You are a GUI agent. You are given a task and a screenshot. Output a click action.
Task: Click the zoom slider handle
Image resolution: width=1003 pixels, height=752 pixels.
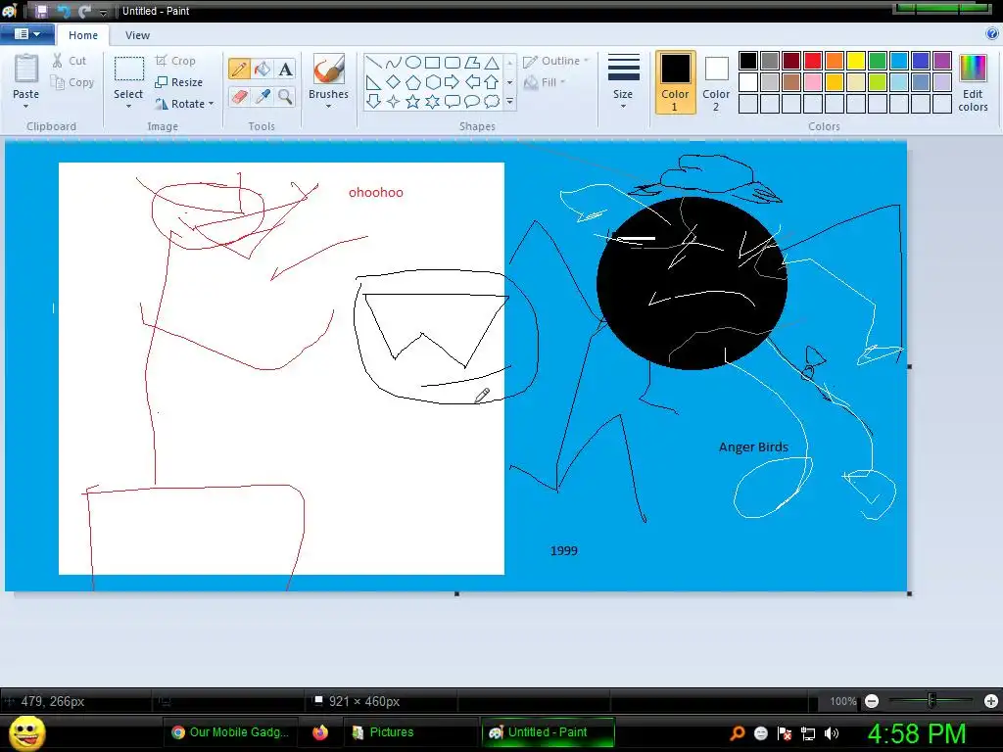tap(931, 701)
